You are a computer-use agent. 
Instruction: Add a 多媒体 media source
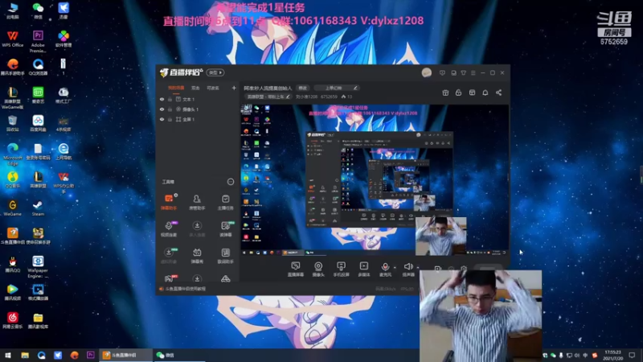pos(364,269)
